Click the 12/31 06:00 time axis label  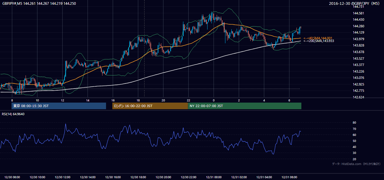coord(289,177)
